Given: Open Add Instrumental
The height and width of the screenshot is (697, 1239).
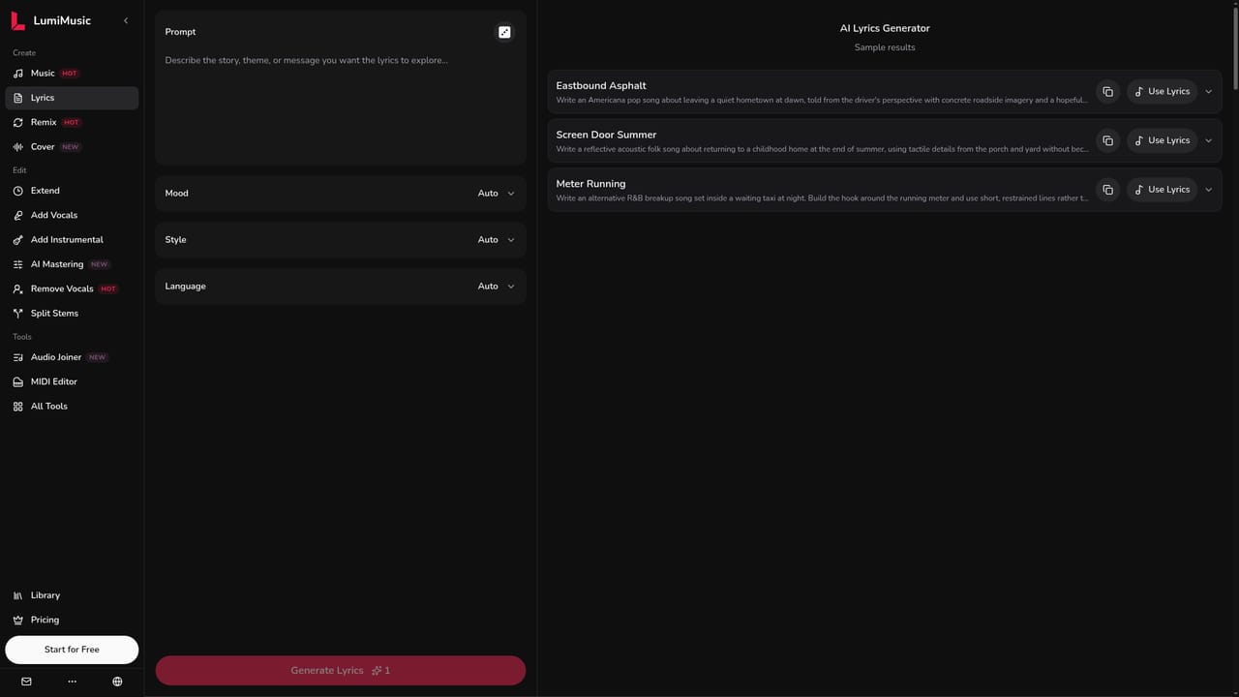Looking at the screenshot, I should [x=72, y=240].
